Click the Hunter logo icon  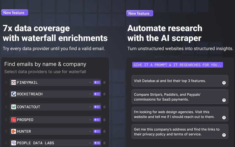14,131
